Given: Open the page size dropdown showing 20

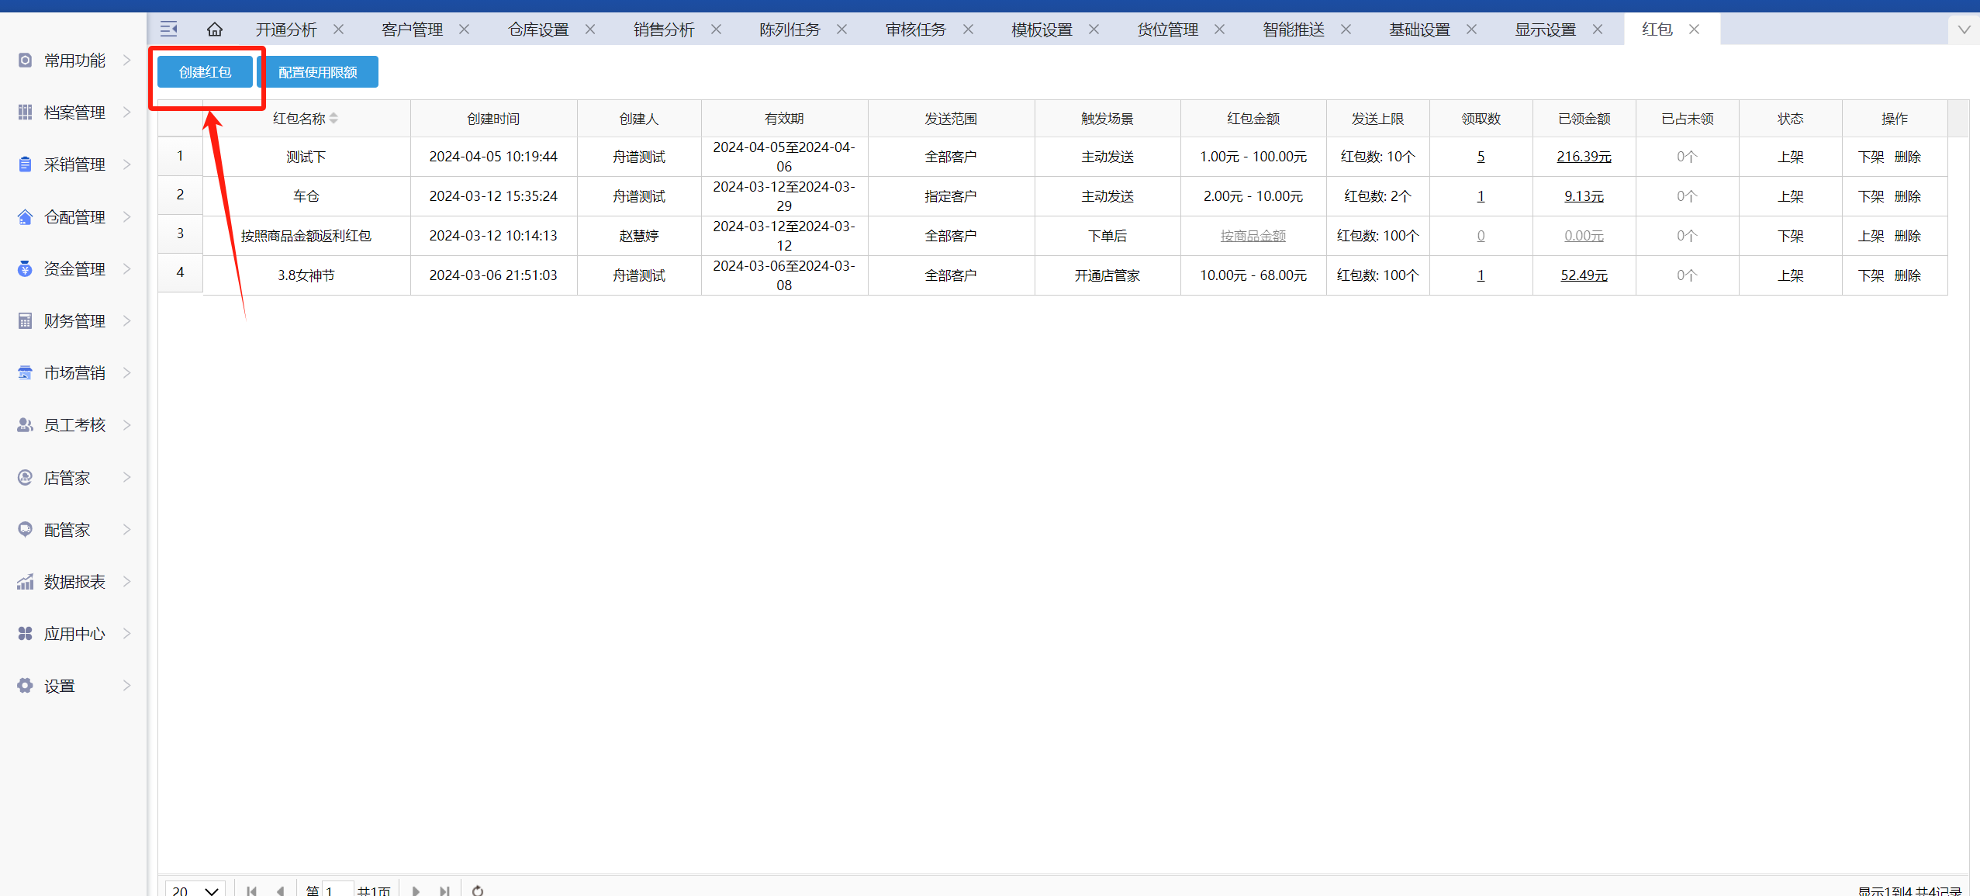Looking at the screenshot, I should pos(195,890).
